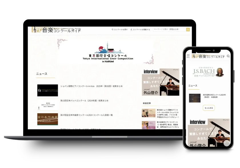Click the 音楽コンクールガイド logo on the laptop
Viewport: 240px width, 168px height.
pyautogui.click(x=56, y=29)
